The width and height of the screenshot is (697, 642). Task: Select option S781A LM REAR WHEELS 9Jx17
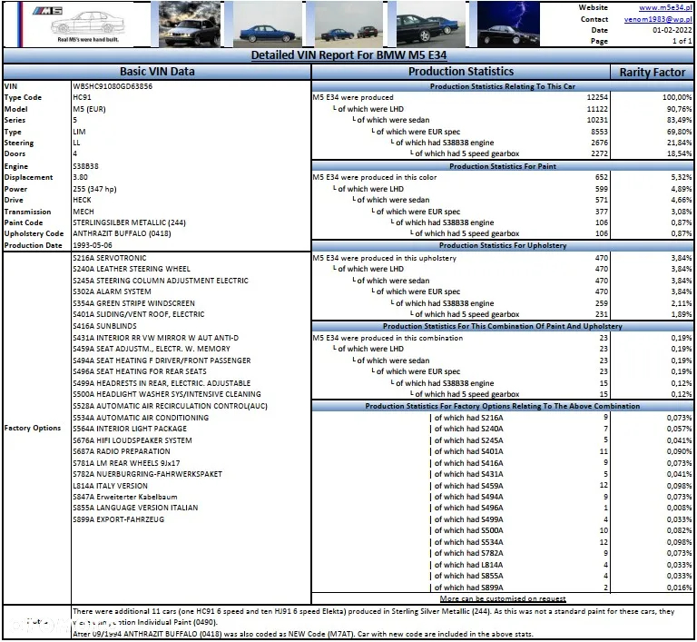coord(126,463)
